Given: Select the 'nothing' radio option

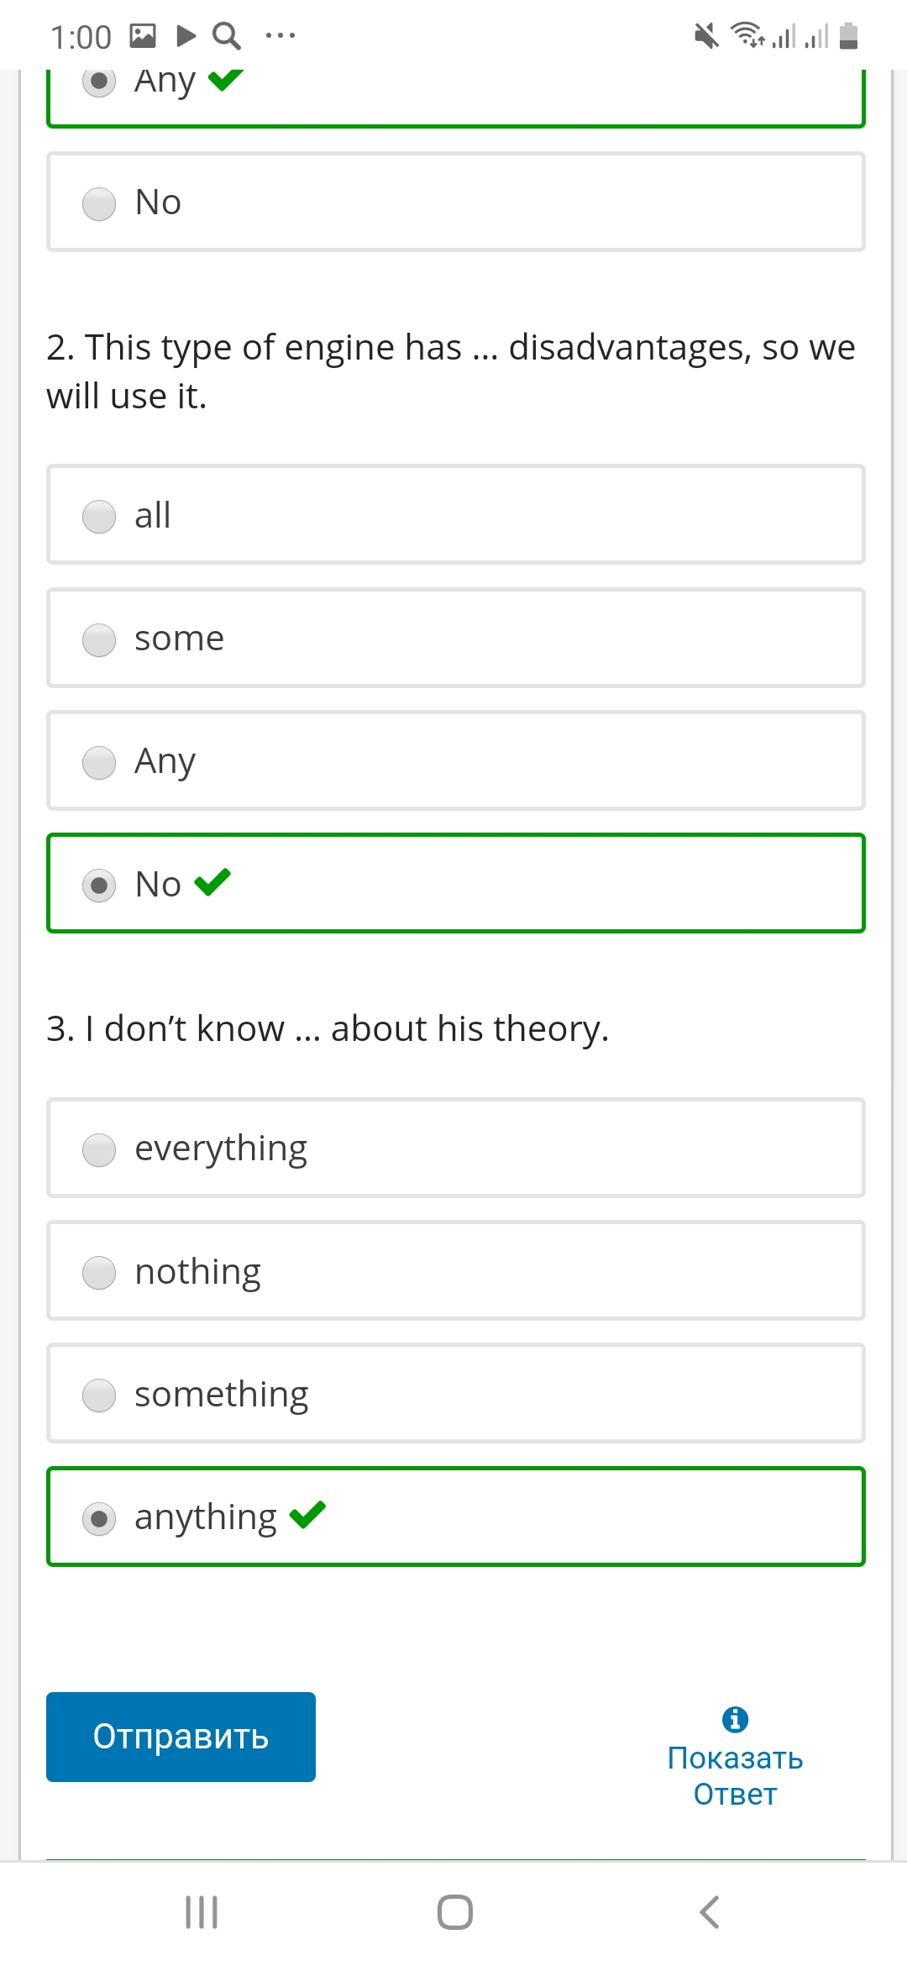Looking at the screenshot, I should 456,1270.
